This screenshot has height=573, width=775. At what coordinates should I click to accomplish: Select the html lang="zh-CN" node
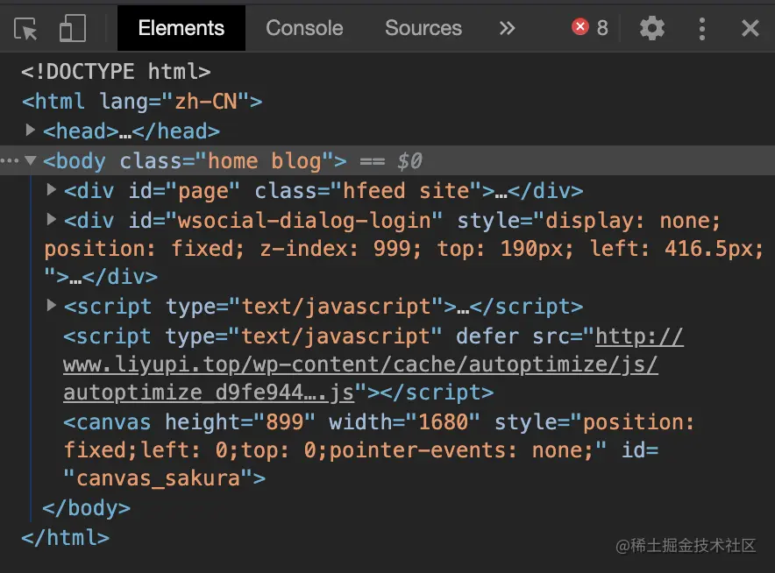click(x=142, y=102)
